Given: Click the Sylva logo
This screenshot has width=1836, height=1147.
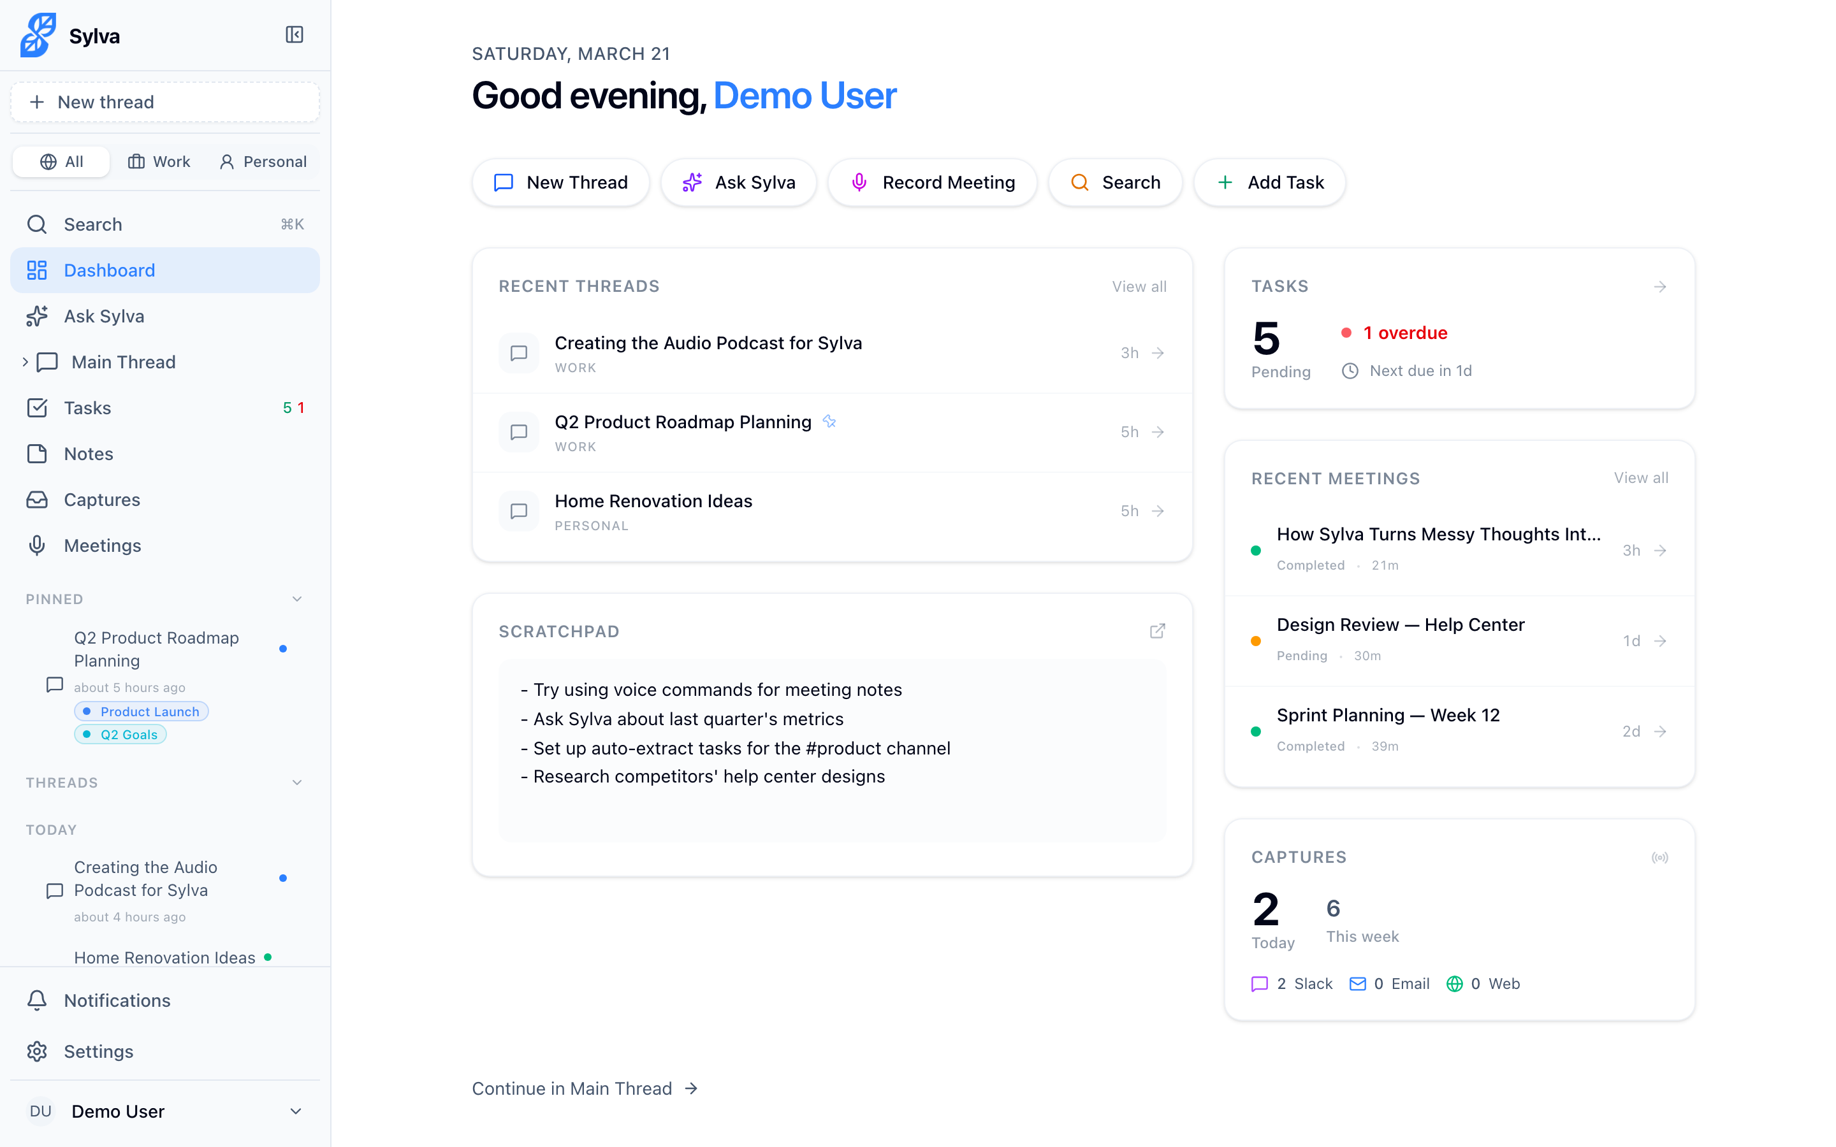Looking at the screenshot, I should (38, 35).
